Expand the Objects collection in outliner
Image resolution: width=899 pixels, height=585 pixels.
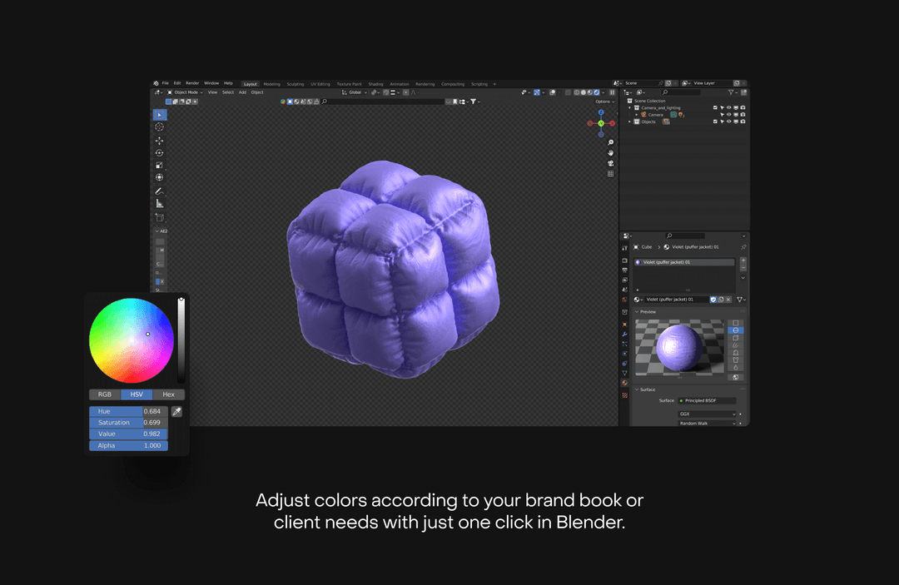(x=630, y=122)
